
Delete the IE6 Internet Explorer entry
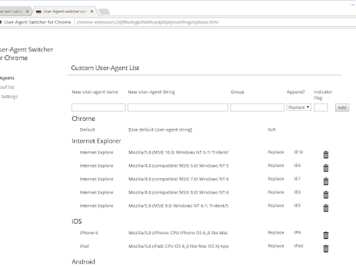[326, 168]
